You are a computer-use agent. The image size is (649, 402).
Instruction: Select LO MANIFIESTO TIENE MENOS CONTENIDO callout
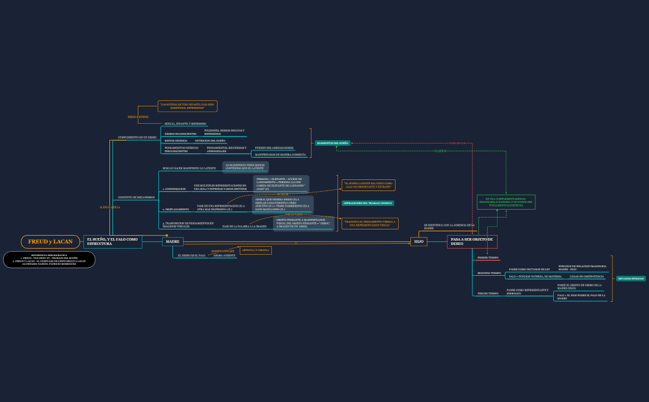(x=245, y=167)
